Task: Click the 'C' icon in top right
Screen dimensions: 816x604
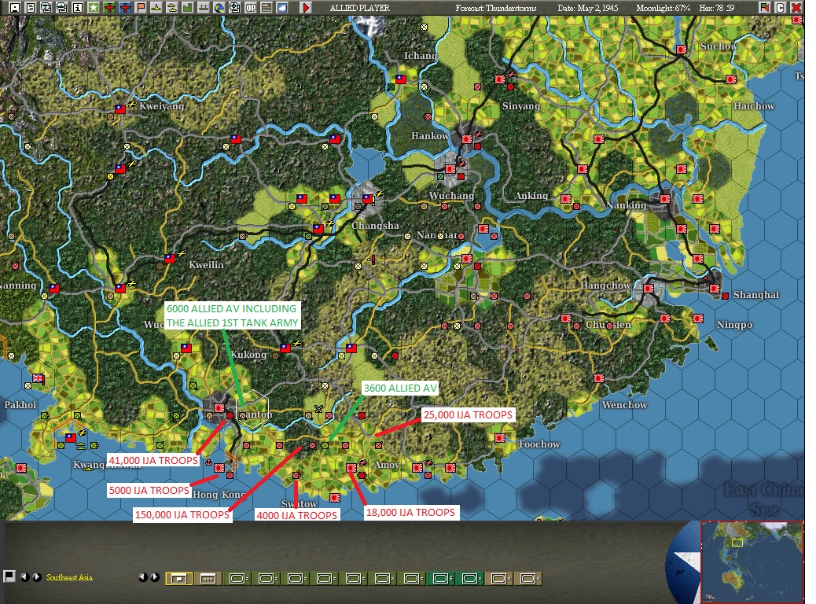Action: [x=780, y=7]
